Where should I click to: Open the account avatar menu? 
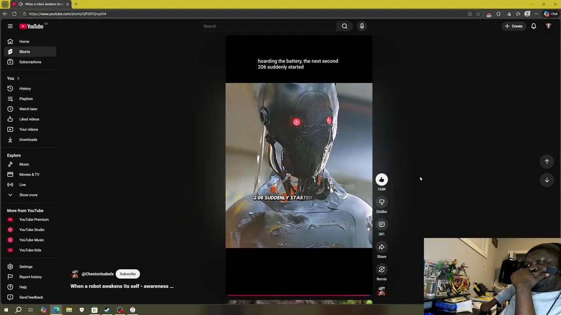click(x=548, y=26)
